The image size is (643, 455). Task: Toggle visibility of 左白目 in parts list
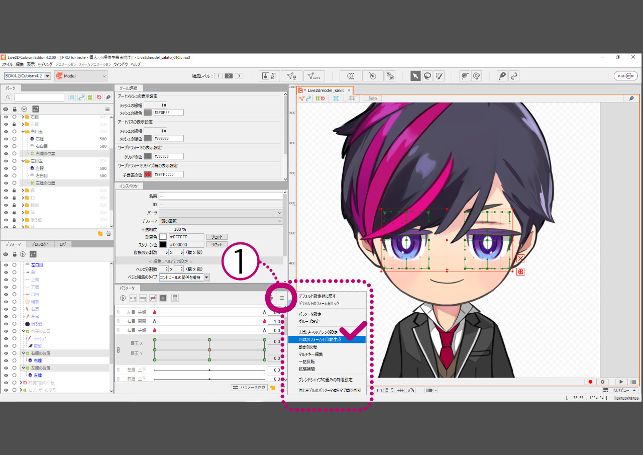(x=6, y=176)
